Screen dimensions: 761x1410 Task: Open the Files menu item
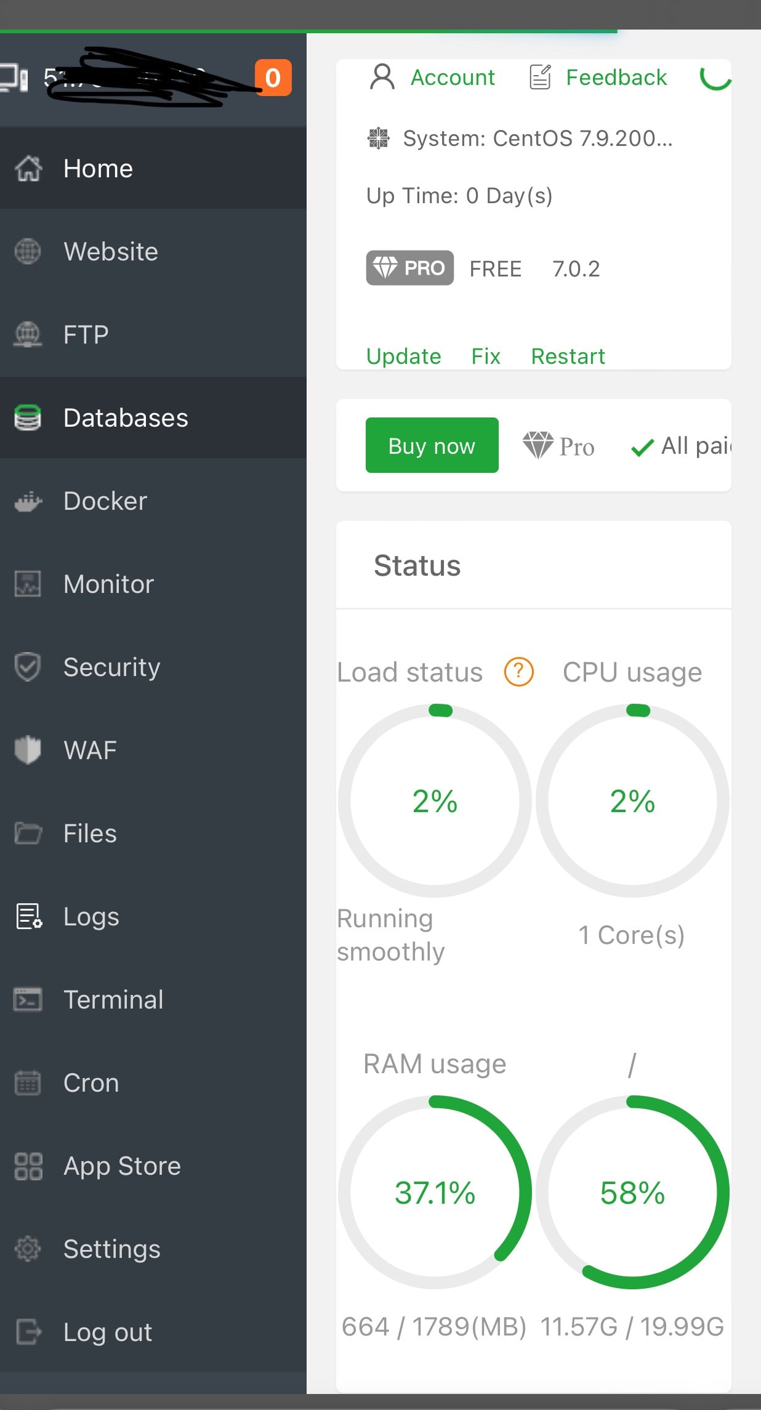pyautogui.click(x=90, y=834)
